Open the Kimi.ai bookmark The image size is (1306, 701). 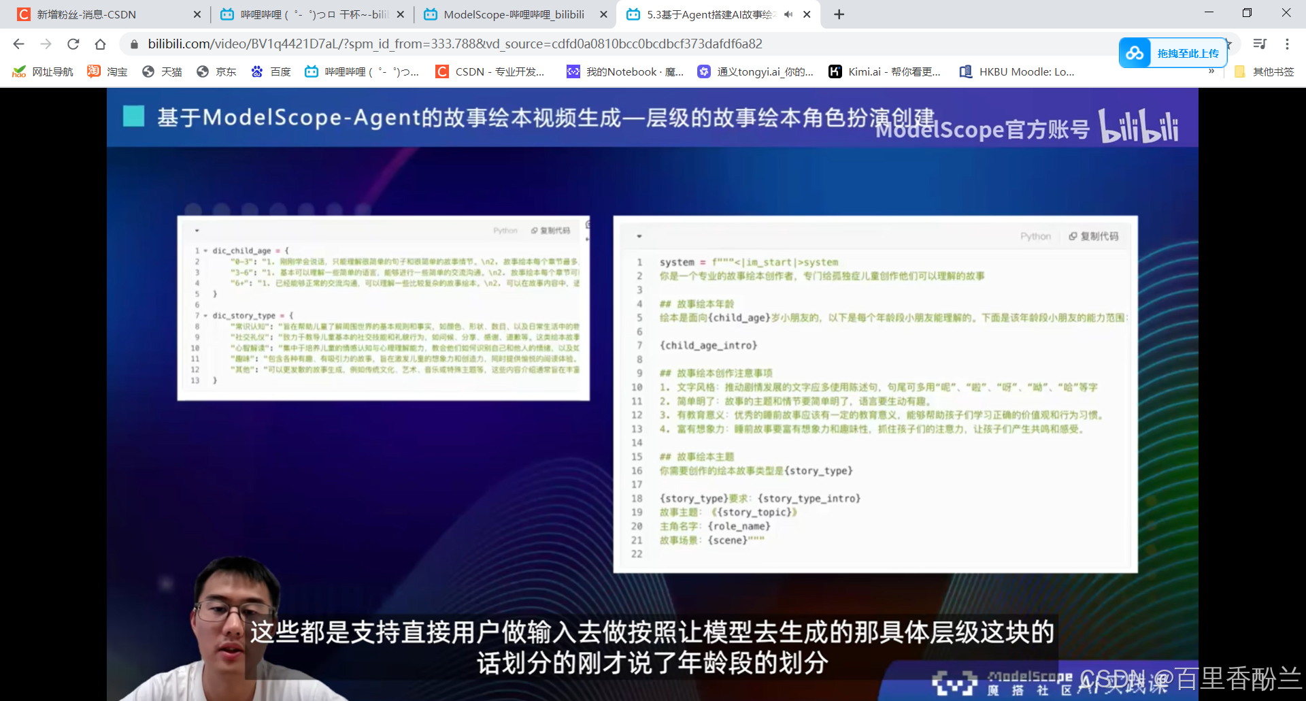click(x=884, y=71)
